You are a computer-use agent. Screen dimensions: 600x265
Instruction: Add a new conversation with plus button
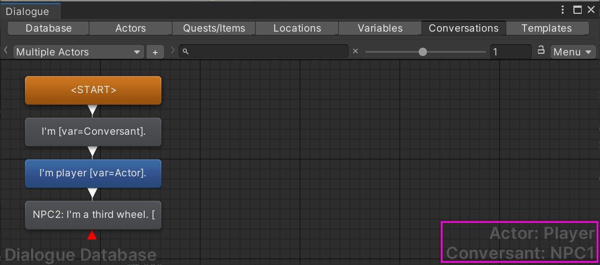click(x=155, y=52)
